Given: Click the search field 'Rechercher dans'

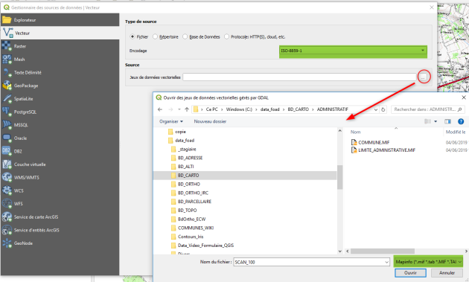Looking at the screenshot, I should (428, 109).
